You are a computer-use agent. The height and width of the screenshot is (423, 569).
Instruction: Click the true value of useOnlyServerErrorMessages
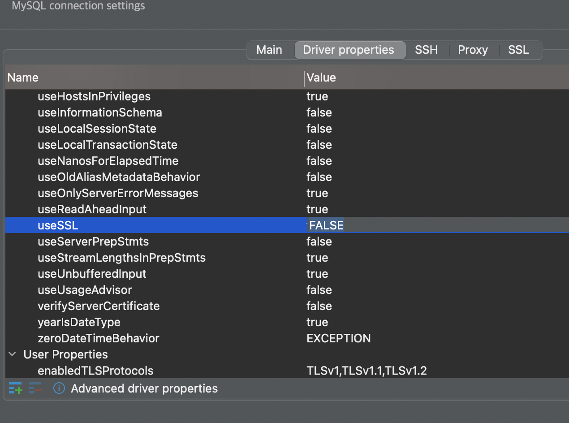(x=317, y=193)
